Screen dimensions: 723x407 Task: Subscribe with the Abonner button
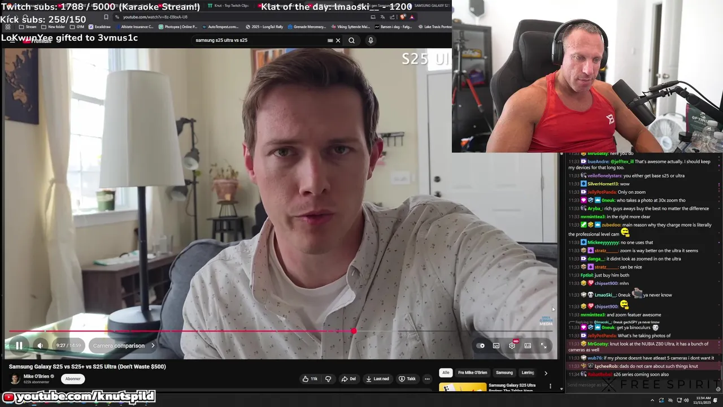73,379
